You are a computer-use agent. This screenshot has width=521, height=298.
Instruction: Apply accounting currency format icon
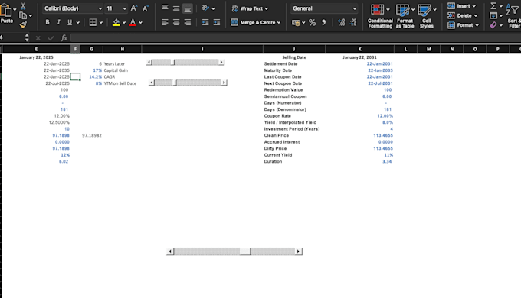[296, 22]
